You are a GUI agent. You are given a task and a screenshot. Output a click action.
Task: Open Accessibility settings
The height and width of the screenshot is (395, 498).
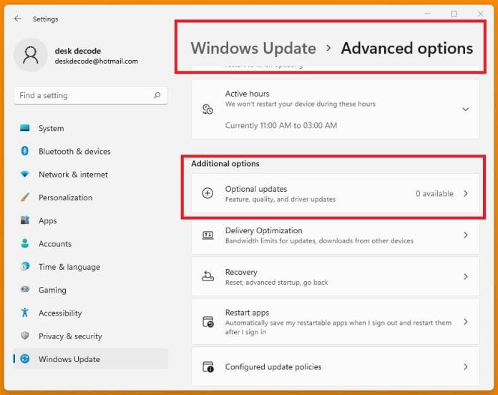[x=91, y=313]
